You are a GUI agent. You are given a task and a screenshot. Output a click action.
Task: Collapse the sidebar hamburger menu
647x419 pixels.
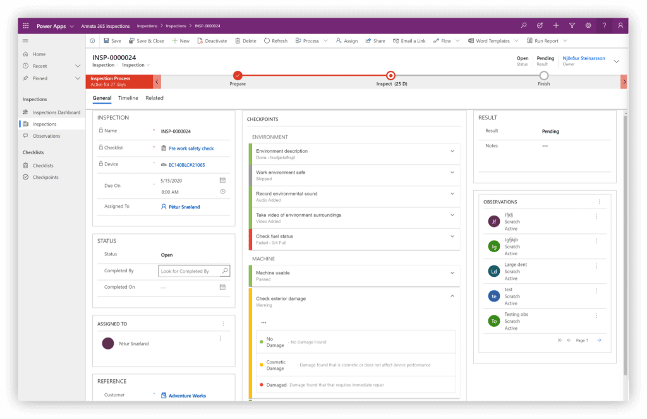[x=25, y=41]
